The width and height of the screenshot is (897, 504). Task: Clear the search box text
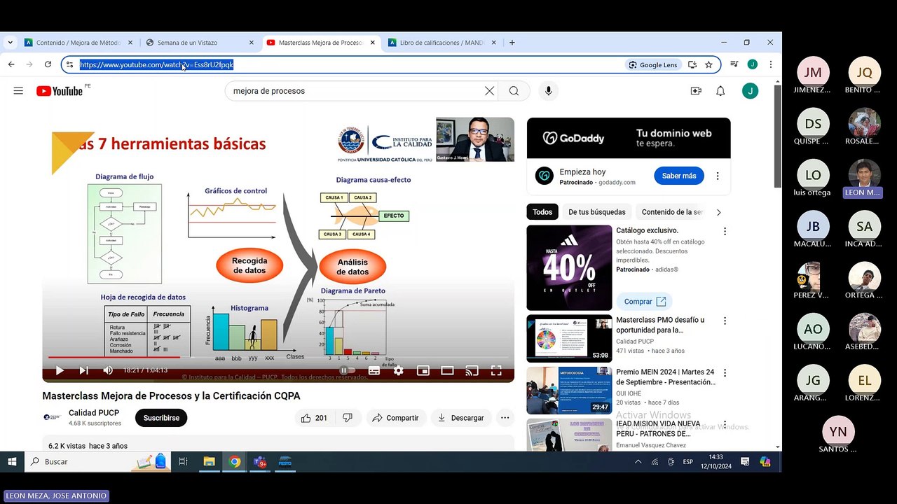(489, 91)
